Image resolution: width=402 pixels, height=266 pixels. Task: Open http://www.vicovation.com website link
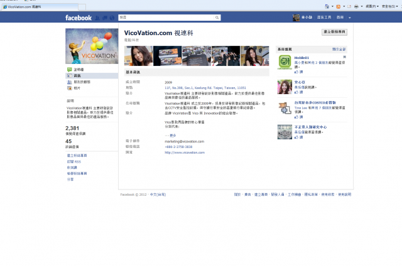pos(185,152)
